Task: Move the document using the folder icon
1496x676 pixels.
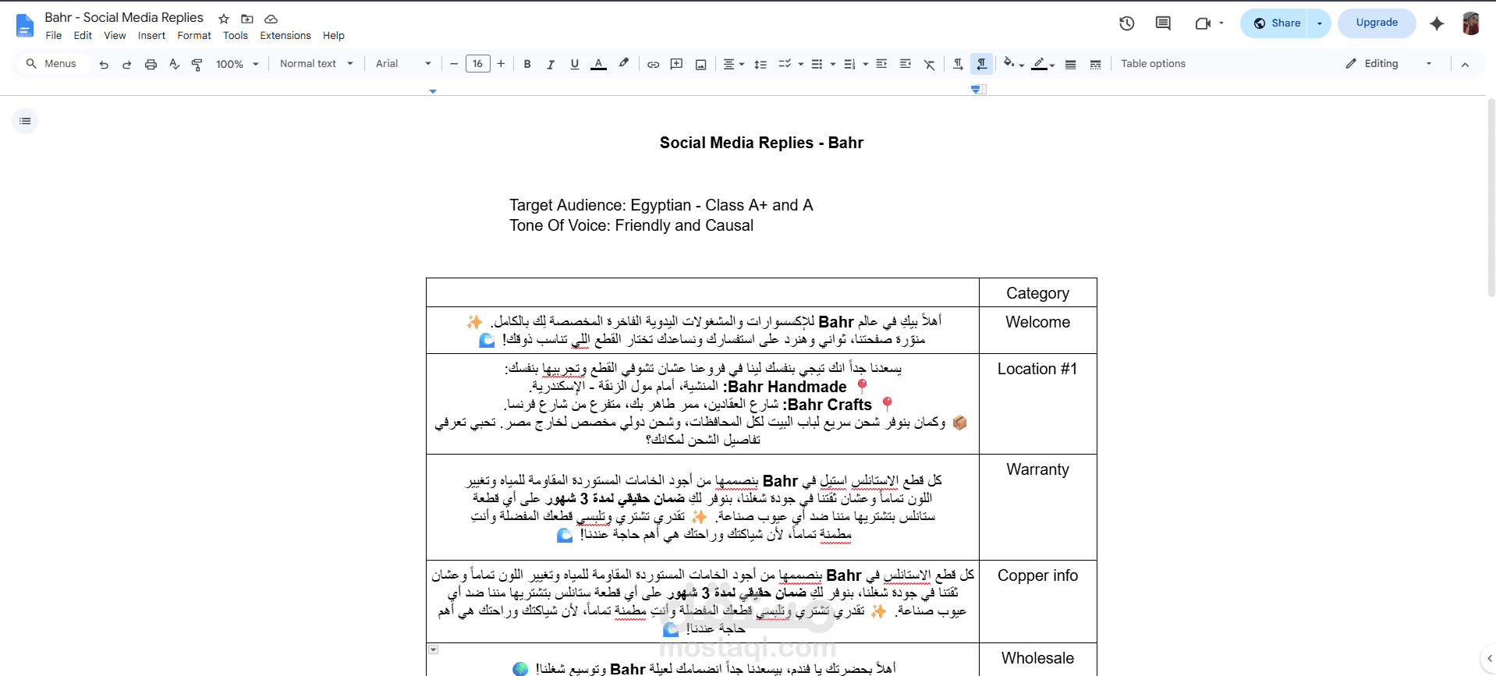Action: 247,19
